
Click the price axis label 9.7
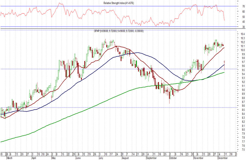pyautogui.click(x=243, y=62)
